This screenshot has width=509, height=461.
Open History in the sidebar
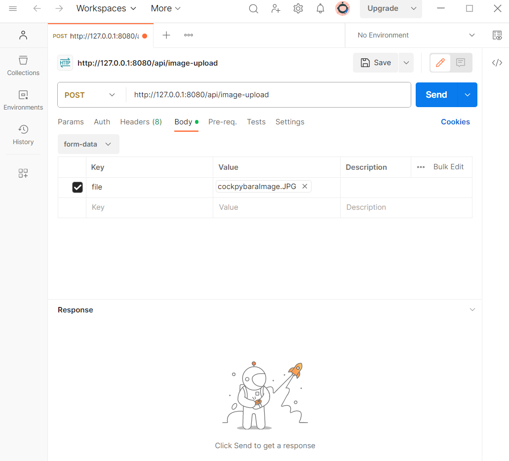click(23, 135)
